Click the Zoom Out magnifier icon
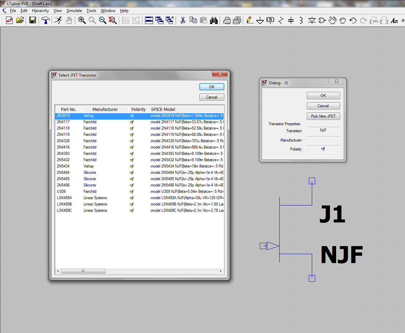The height and width of the screenshot is (333, 405). pos(102,20)
